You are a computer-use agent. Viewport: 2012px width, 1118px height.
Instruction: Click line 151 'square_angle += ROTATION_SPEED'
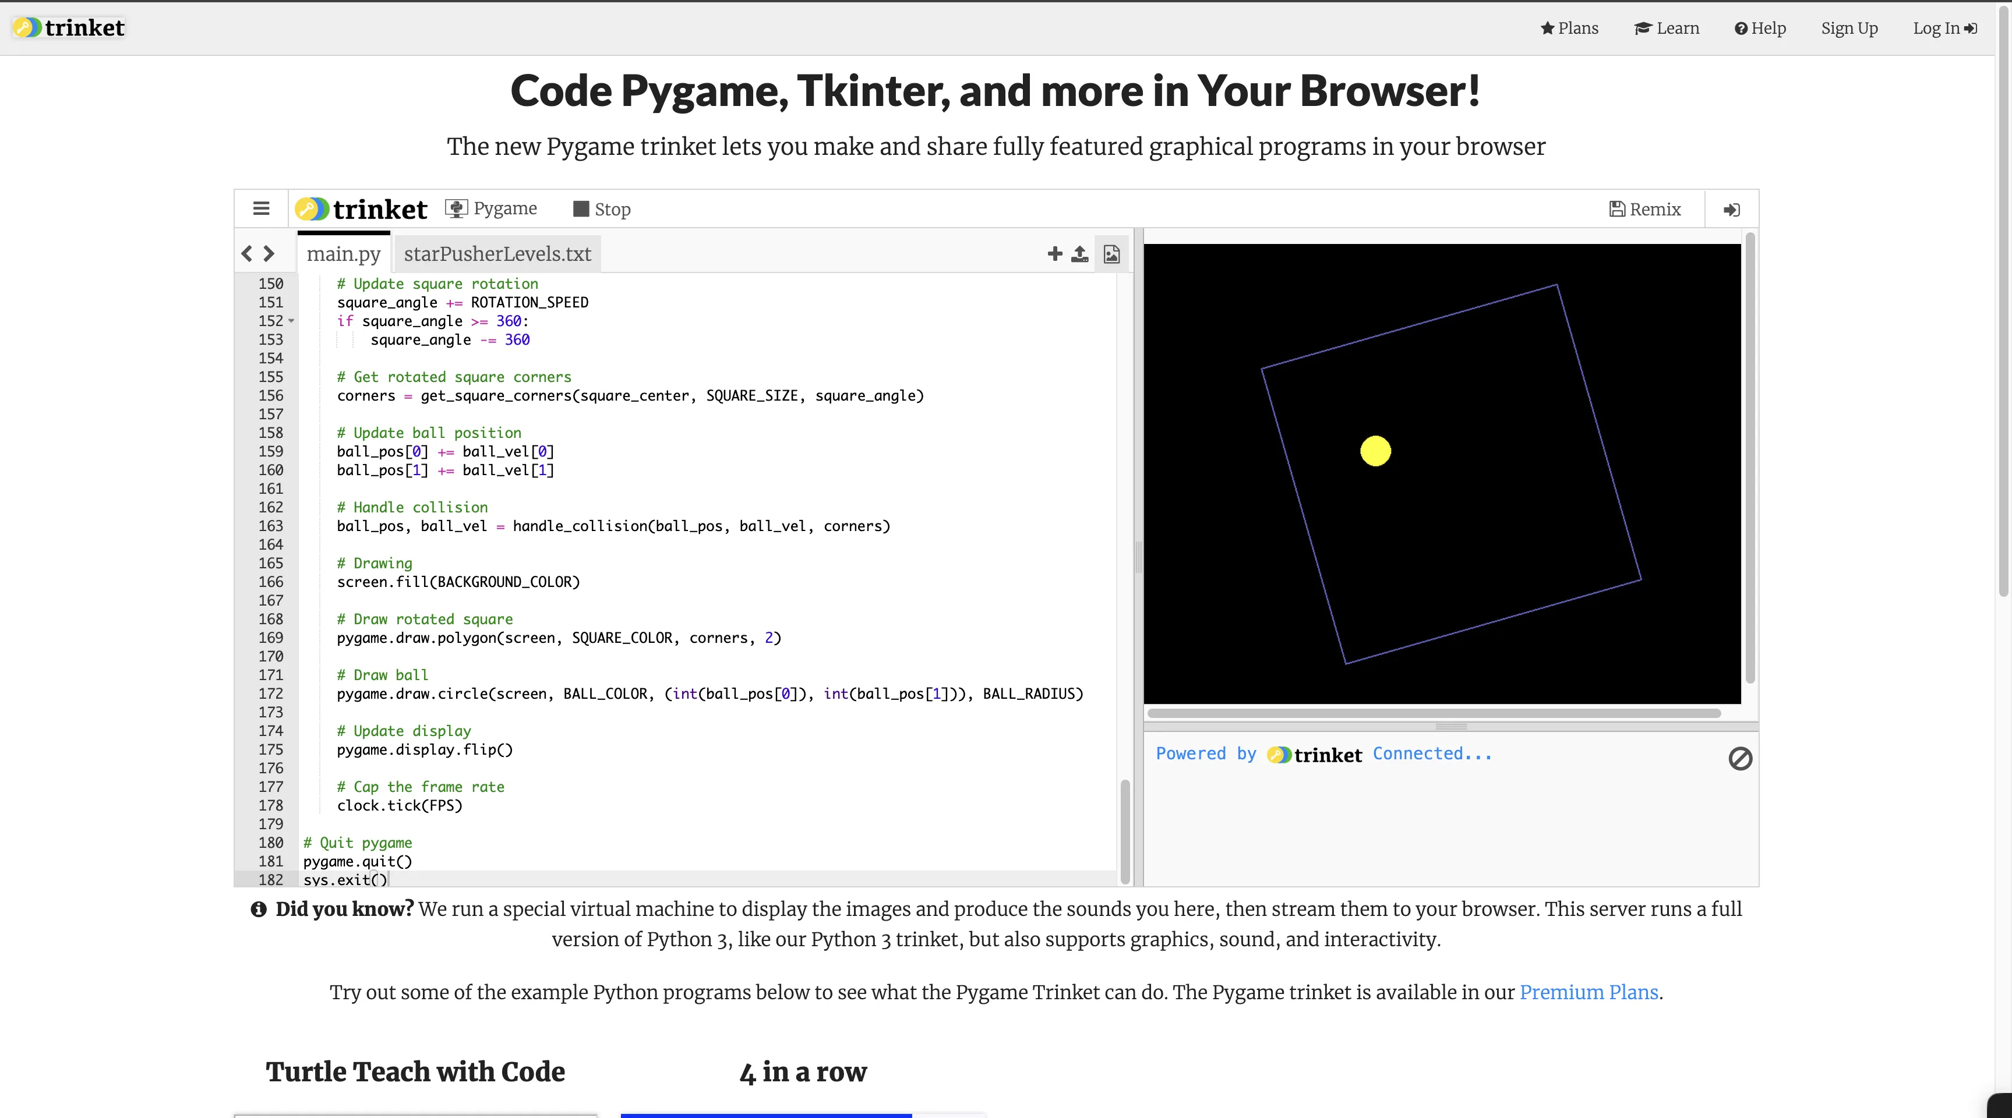(x=463, y=302)
